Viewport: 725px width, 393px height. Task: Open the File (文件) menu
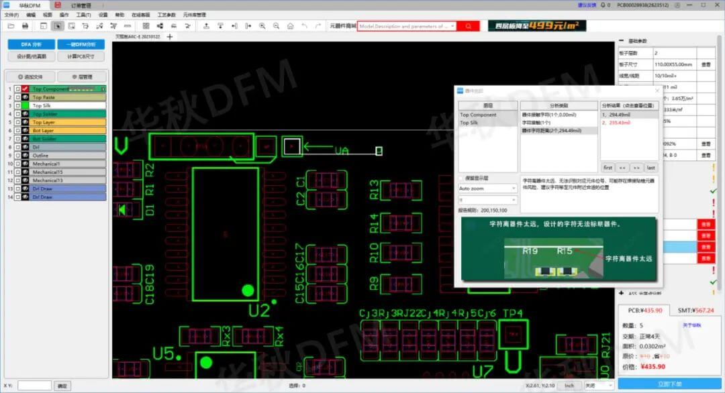11,15
